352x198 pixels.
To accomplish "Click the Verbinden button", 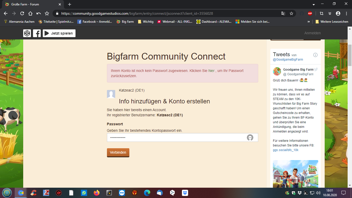I will [x=118, y=152].
